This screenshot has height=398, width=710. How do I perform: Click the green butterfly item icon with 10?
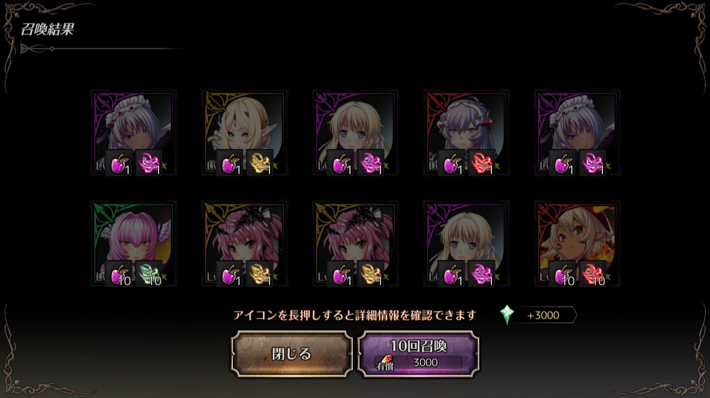click(149, 274)
